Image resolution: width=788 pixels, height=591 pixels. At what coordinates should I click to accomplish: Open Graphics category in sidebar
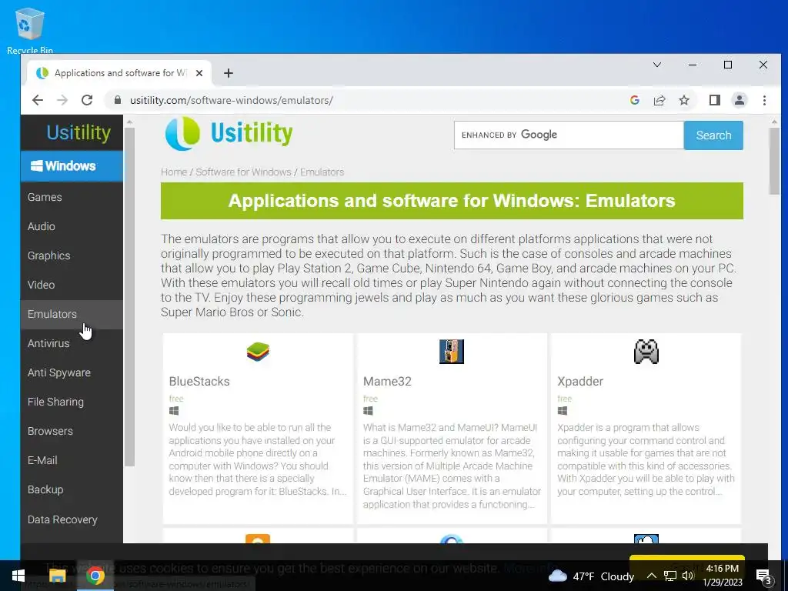[x=72, y=255]
